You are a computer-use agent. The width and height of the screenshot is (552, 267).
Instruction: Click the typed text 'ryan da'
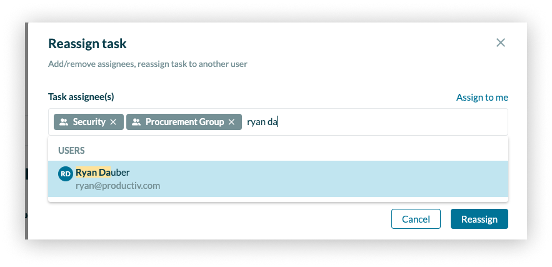pos(262,122)
